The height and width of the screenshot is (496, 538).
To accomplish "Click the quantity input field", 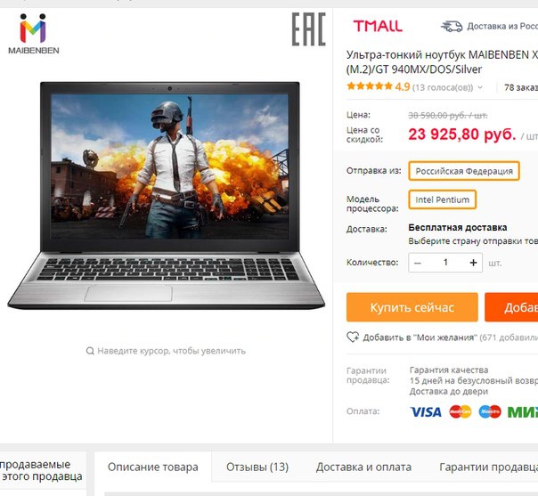I will [445, 263].
